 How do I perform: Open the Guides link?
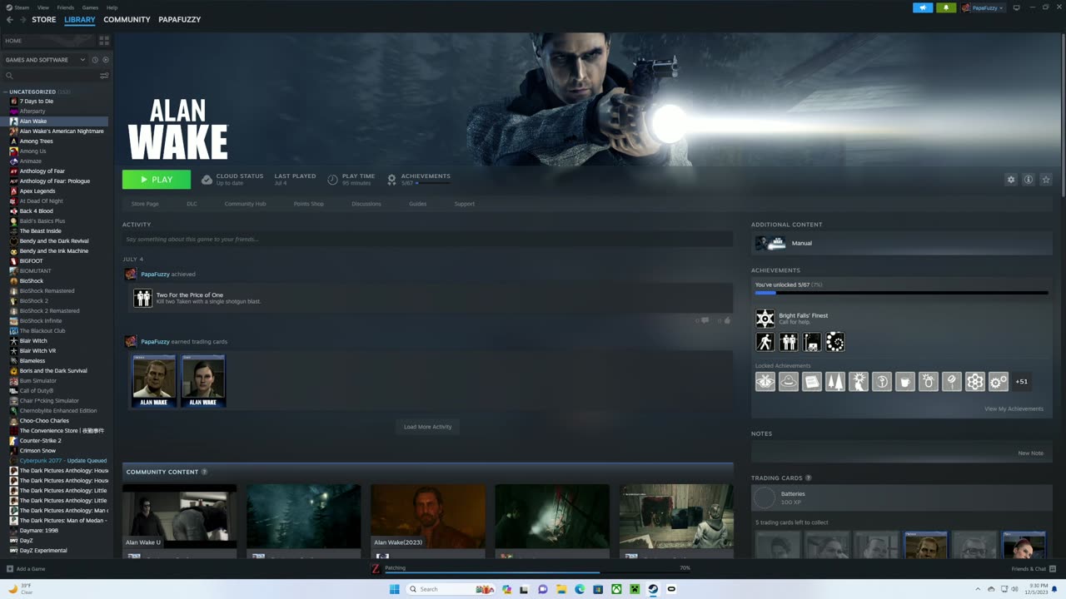pyautogui.click(x=417, y=204)
